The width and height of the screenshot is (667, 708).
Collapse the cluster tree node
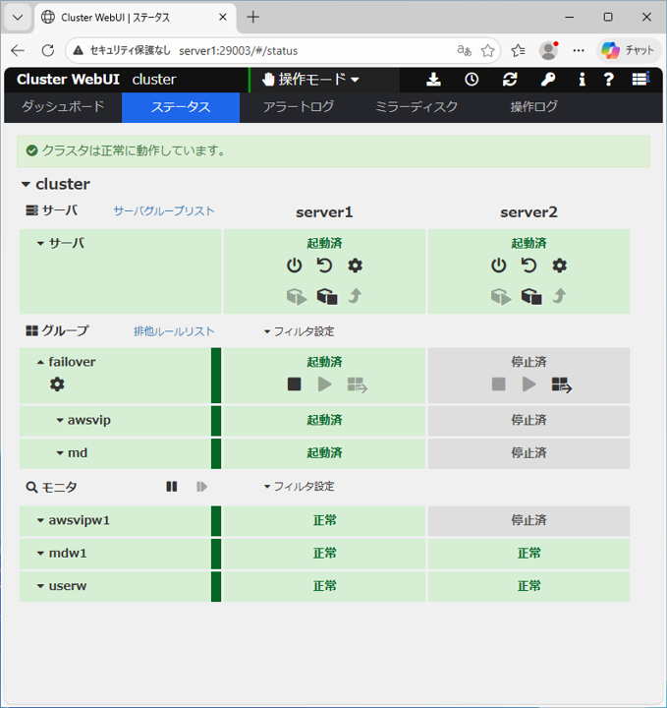pyautogui.click(x=26, y=185)
